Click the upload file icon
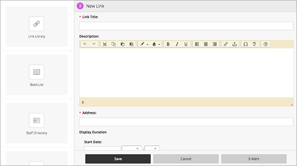This screenshot has height=166, width=297. click(x=235, y=44)
